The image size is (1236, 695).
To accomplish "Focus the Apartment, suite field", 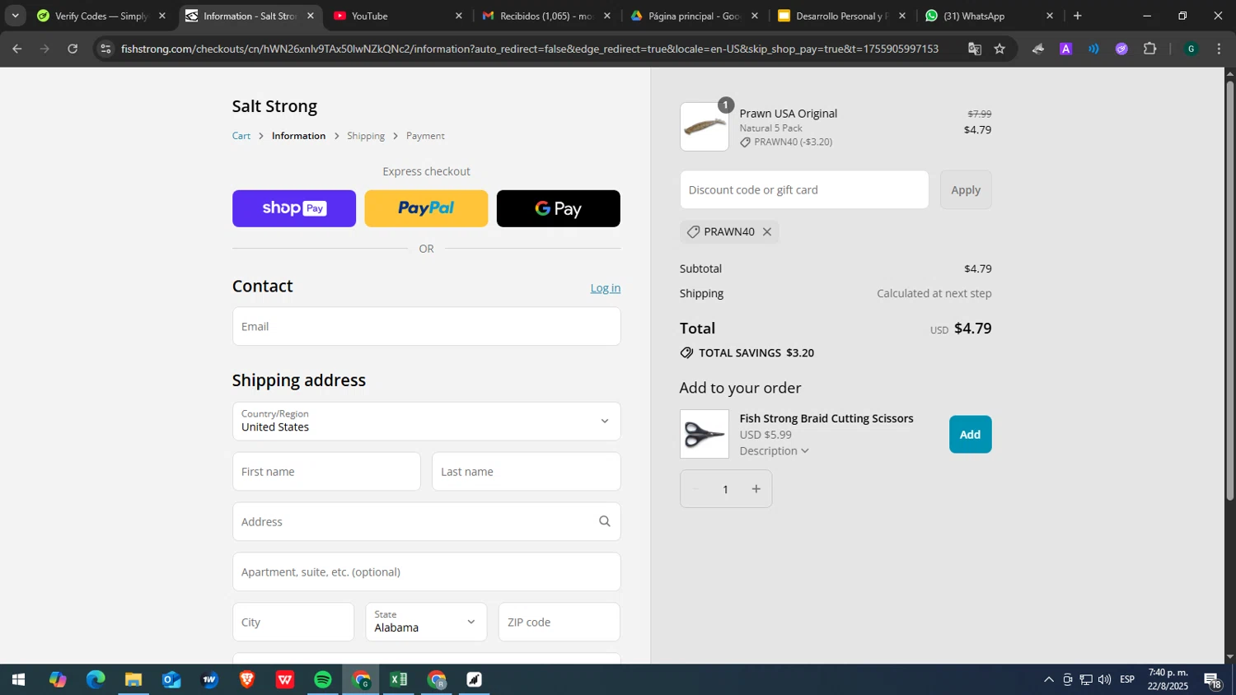I will 426,572.
